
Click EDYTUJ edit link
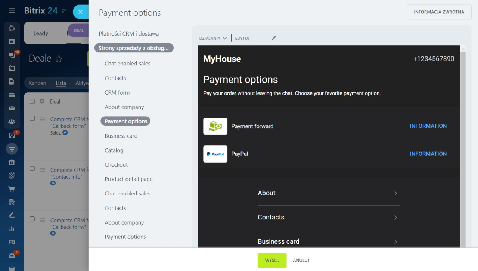point(242,38)
